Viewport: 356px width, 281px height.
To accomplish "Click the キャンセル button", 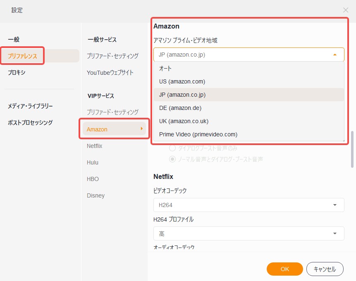I will click(325, 269).
